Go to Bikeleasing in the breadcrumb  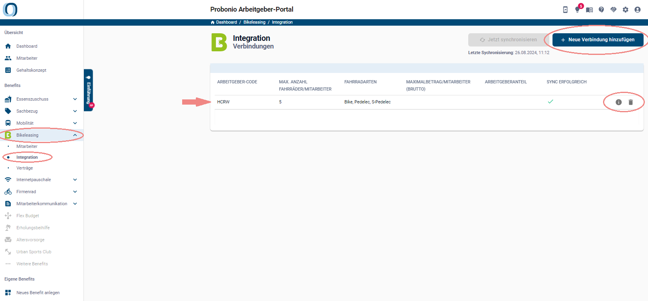[254, 22]
